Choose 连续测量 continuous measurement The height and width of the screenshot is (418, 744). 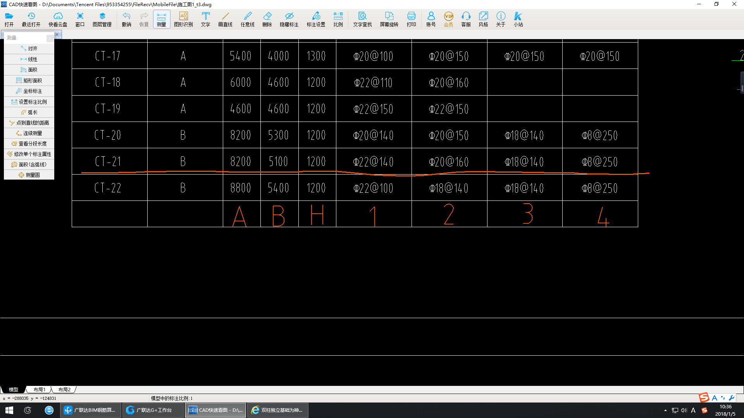[29, 133]
